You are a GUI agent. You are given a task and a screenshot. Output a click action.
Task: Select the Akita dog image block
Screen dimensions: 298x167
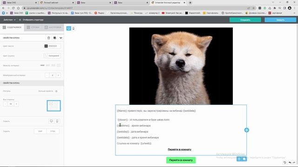pos(181,66)
